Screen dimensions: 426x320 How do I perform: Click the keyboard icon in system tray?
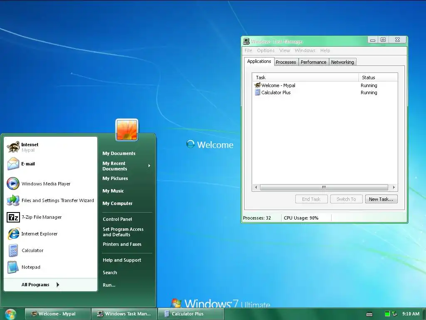(x=369, y=314)
